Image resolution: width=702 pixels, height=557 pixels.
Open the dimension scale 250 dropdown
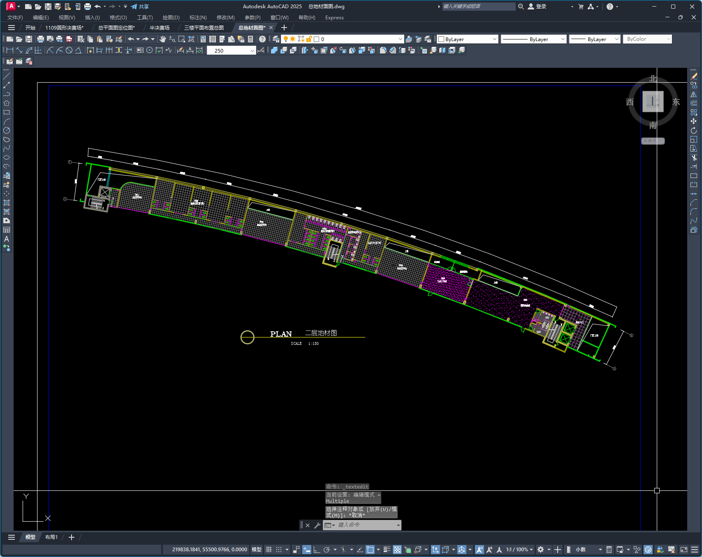[x=231, y=51]
